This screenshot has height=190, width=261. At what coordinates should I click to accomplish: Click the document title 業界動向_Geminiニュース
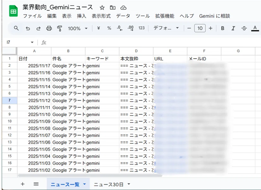click(58, 7)
